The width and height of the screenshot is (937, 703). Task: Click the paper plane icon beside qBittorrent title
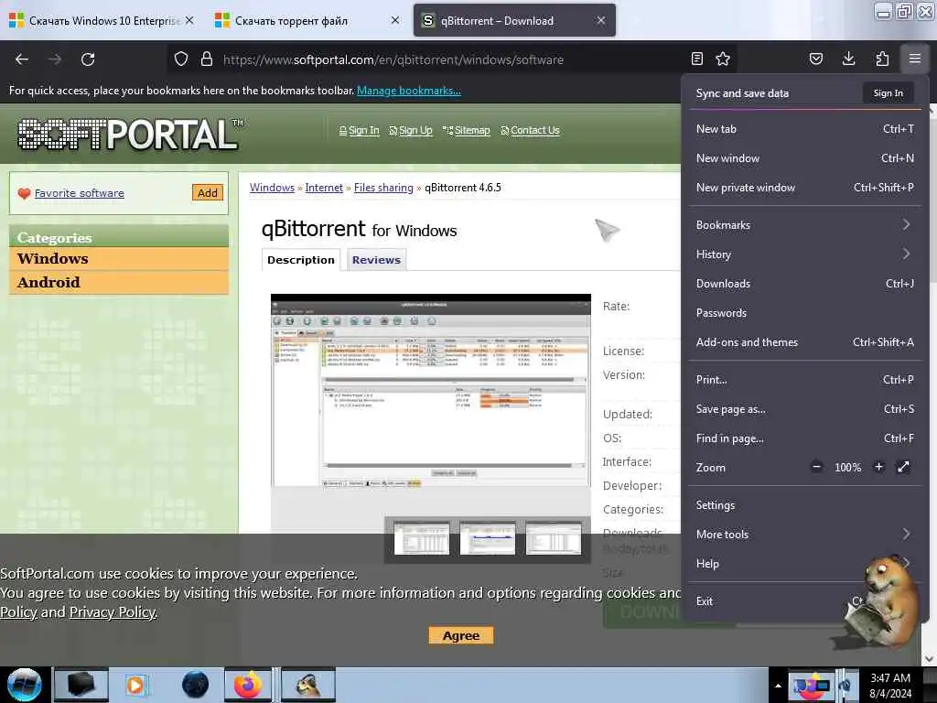[x=608, y=230]
